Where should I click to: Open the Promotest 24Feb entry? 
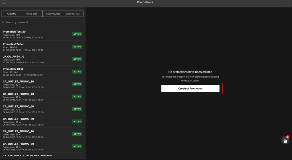tap(42, 47)
